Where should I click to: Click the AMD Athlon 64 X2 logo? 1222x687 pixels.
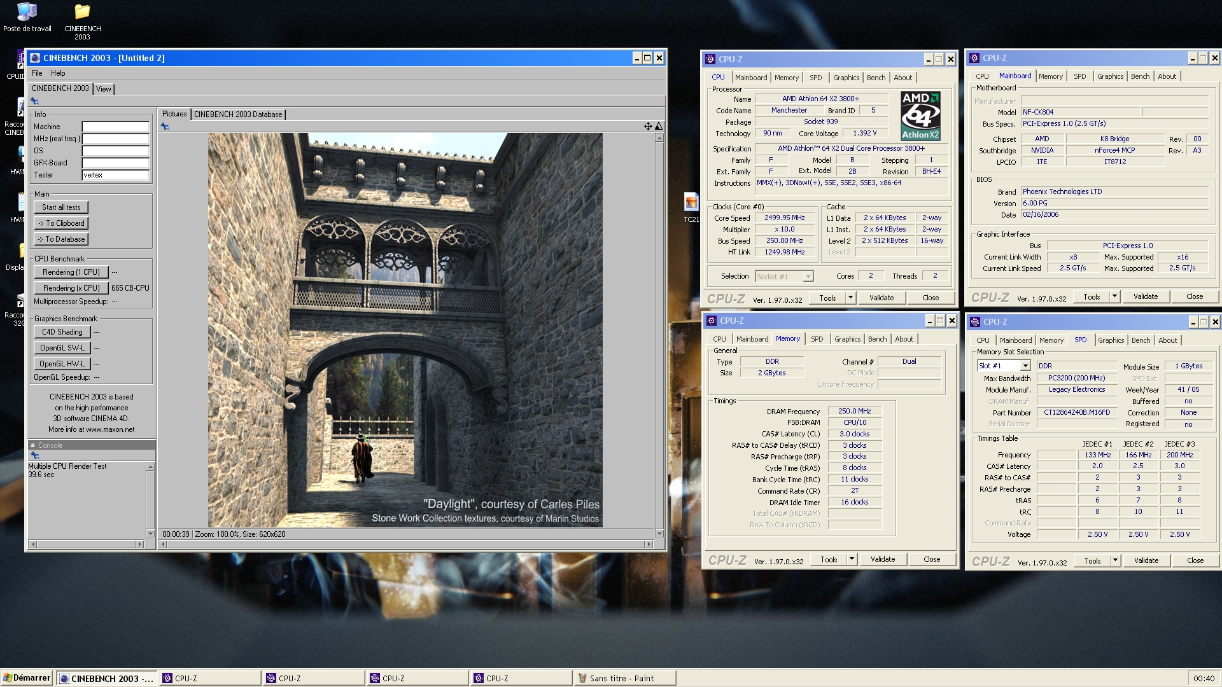tap(920, 116)
